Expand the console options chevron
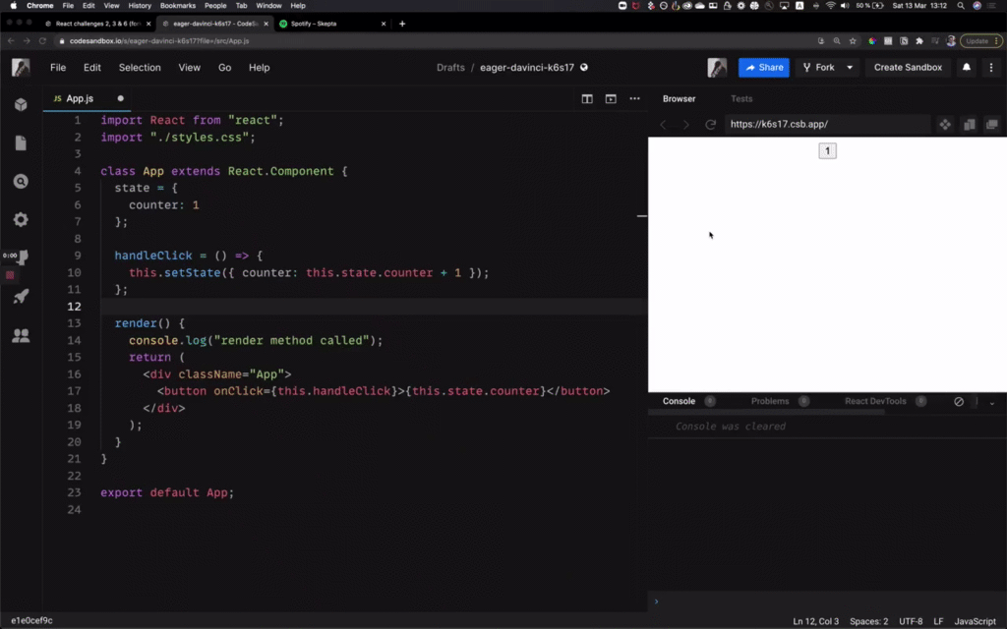Viewport: 1007px width, 629px height. click(991, 402)
